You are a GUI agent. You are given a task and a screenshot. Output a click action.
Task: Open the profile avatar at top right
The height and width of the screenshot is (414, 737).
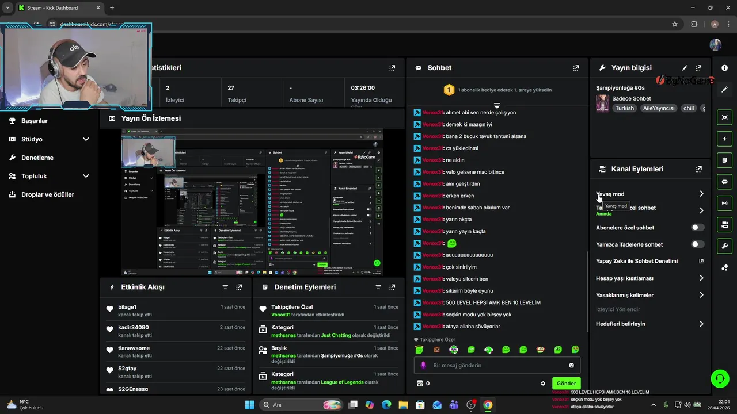(x=715, y=45)
